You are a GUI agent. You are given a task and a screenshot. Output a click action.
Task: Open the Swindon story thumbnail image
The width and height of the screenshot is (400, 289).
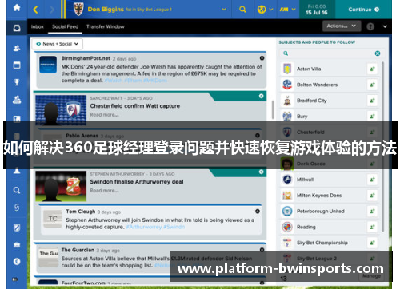[61, 186]
